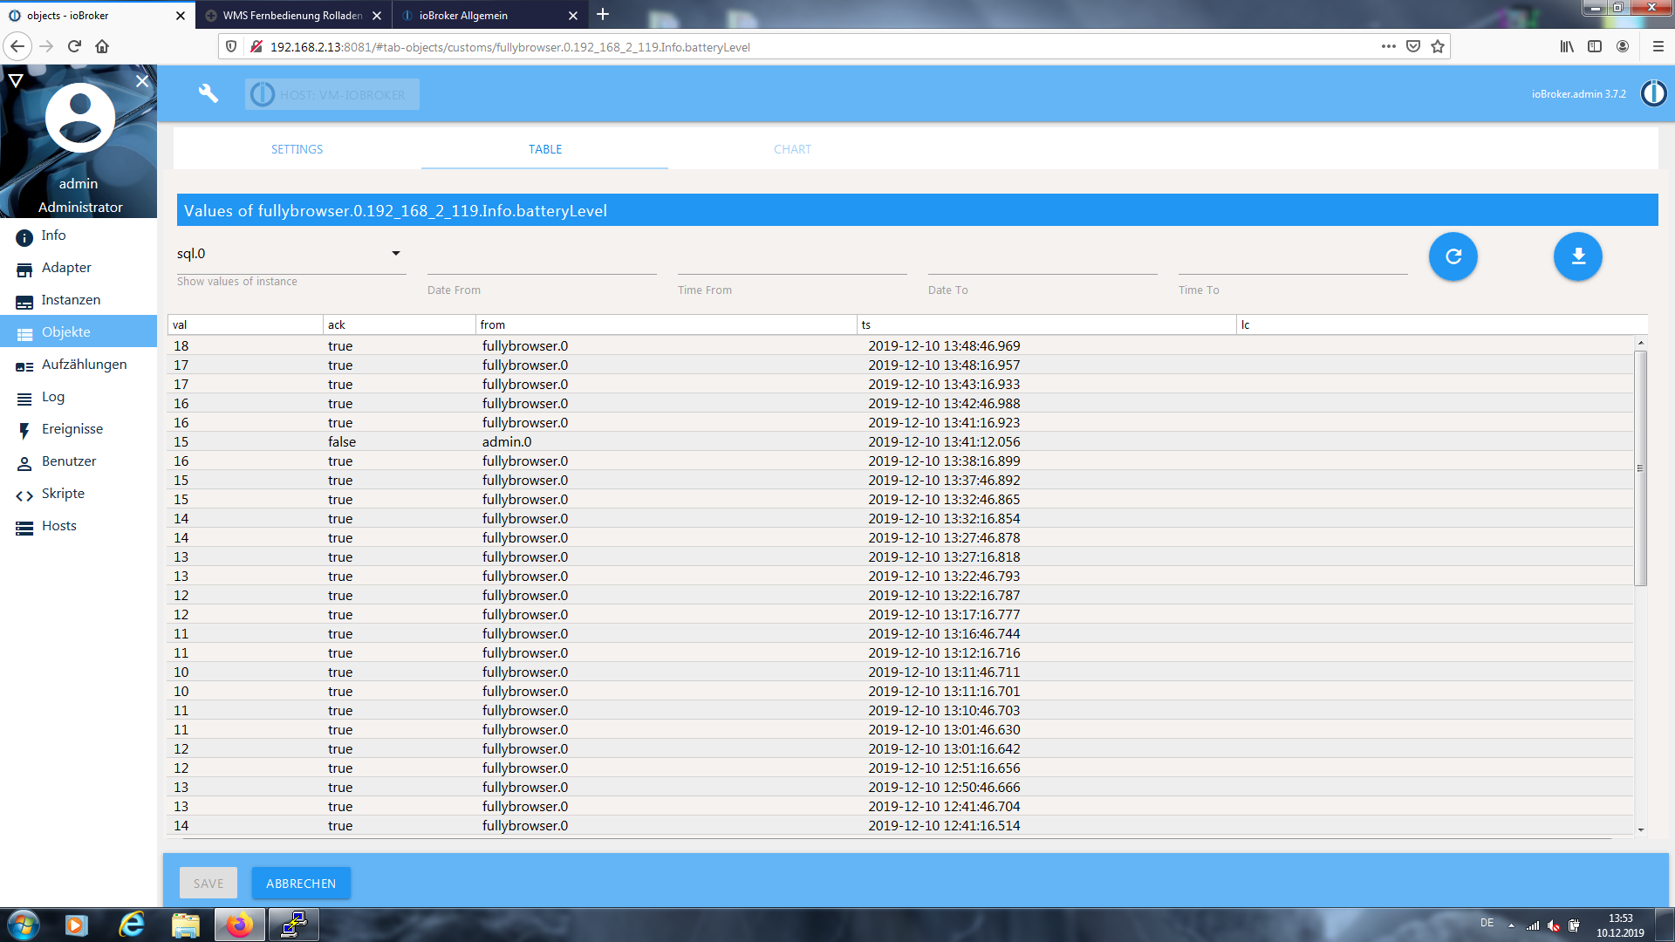The image size is (1675, 942).
Task: Click the wrench settings icon
Action: 208,93
